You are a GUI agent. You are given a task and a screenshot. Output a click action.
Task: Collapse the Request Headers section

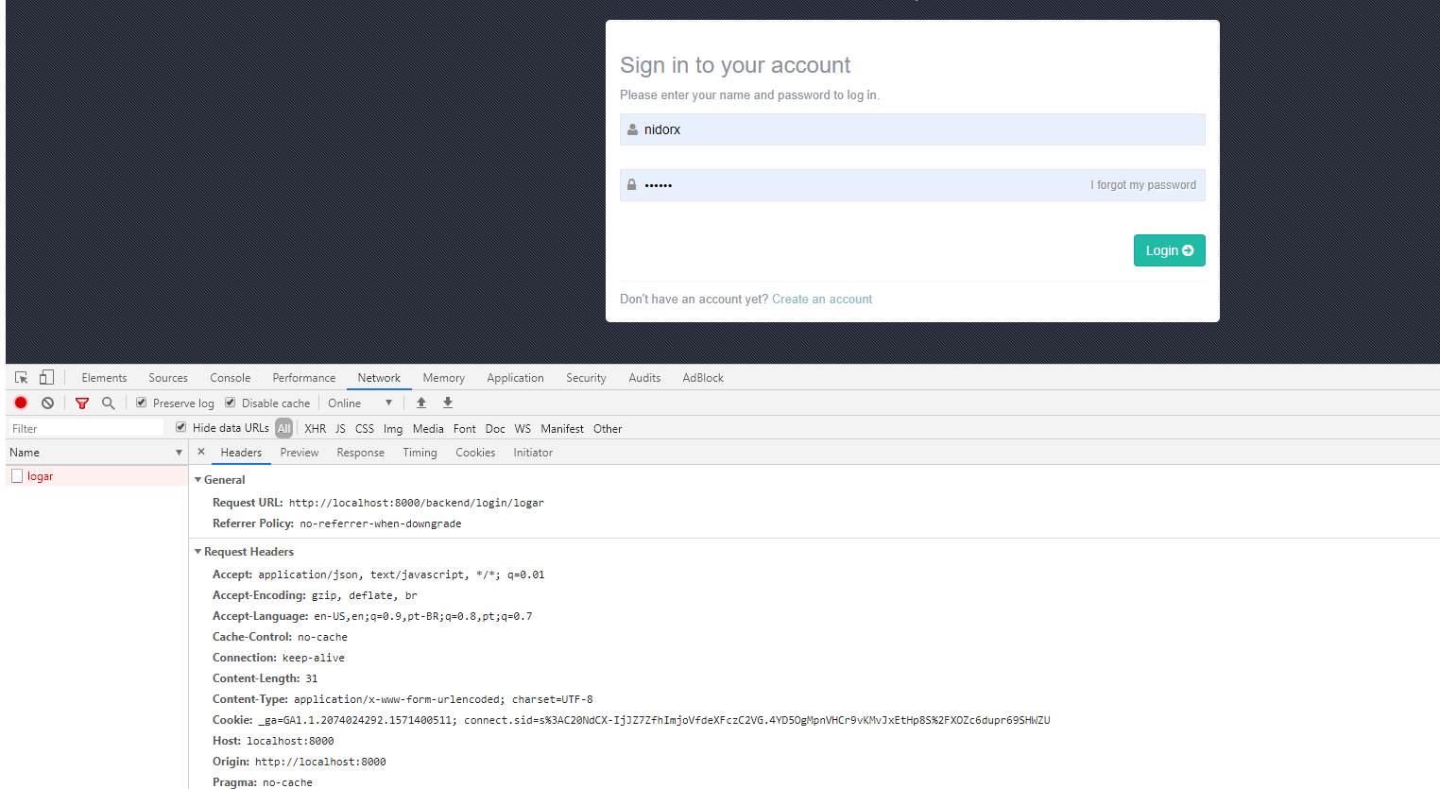[198, 551]
